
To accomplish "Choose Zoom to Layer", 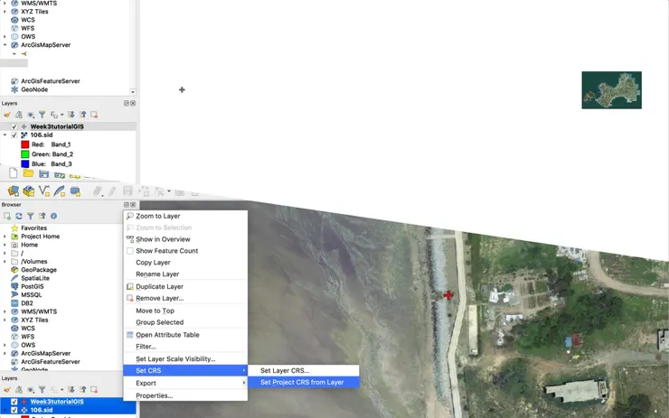I will tap(185, 216).
